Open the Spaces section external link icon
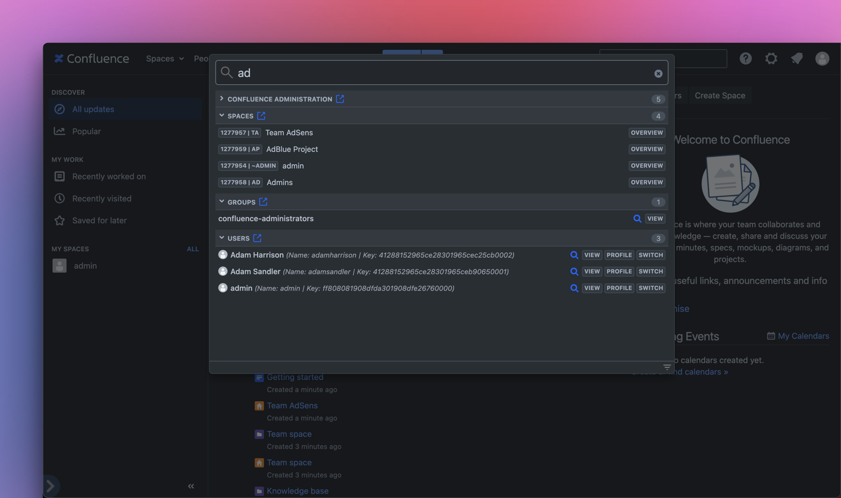 tap(261, 116)
